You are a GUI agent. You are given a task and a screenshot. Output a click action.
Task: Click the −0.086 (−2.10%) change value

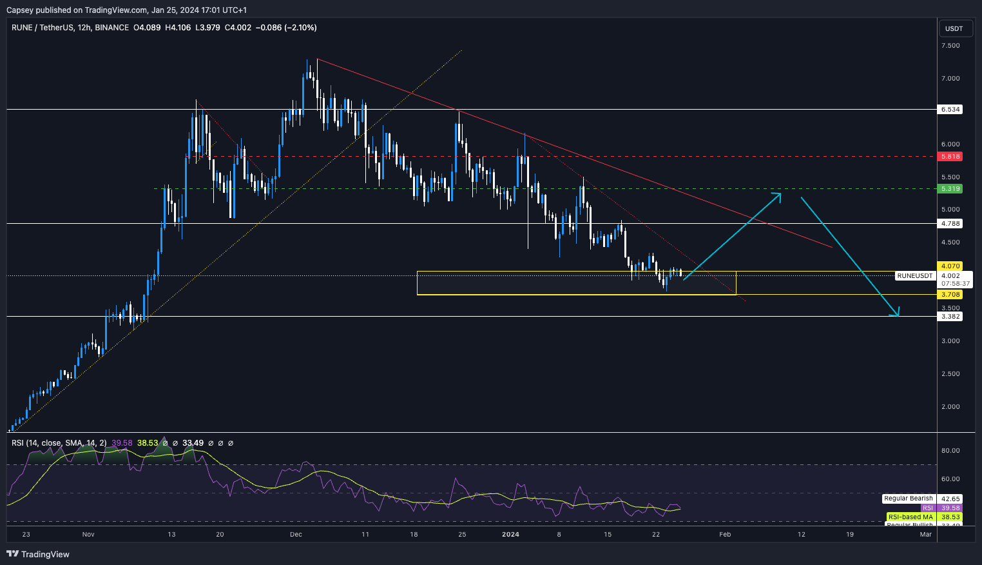point(286,28)
